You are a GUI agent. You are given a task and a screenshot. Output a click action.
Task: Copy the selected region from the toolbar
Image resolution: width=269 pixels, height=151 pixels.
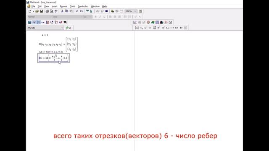click(x=66, y=11)
